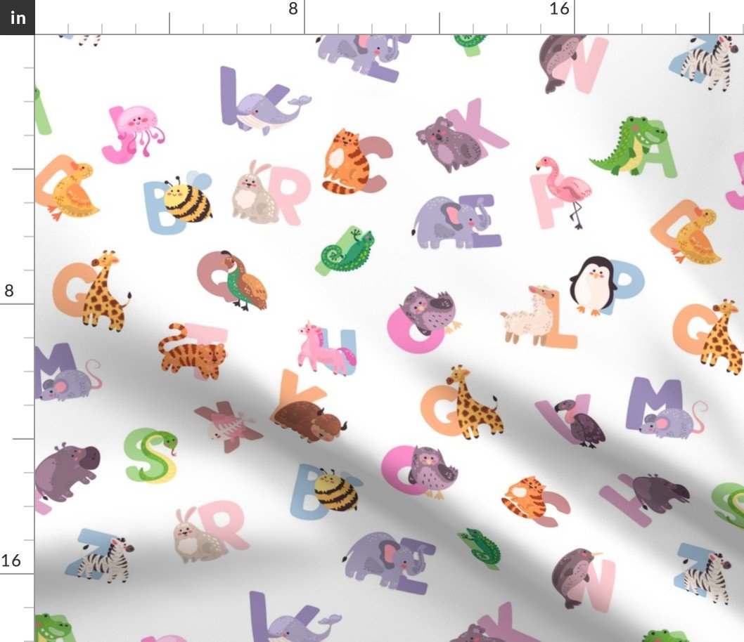The height and width of the screenshot is (642, 744).
Task: Click the dark tapir illustration
Action: pos(660,494)
